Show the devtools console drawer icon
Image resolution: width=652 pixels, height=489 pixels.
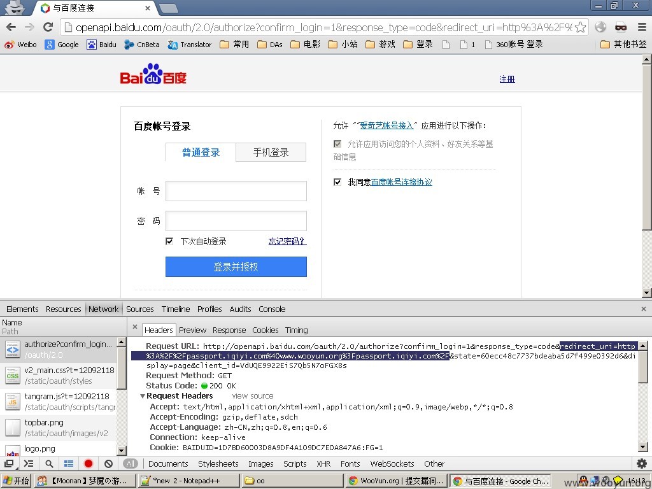coord(28,464)
